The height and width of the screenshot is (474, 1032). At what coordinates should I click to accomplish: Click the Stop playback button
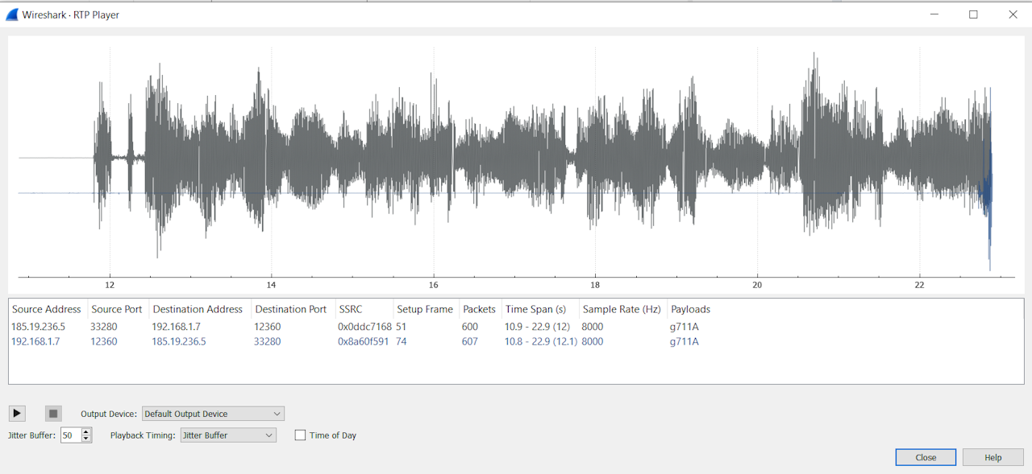[x=53, y=414]
